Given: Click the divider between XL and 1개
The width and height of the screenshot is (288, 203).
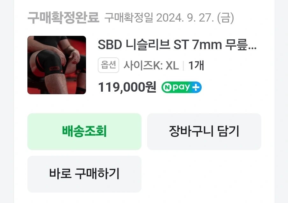Looking at the screenshot, I should pos(184,66).
